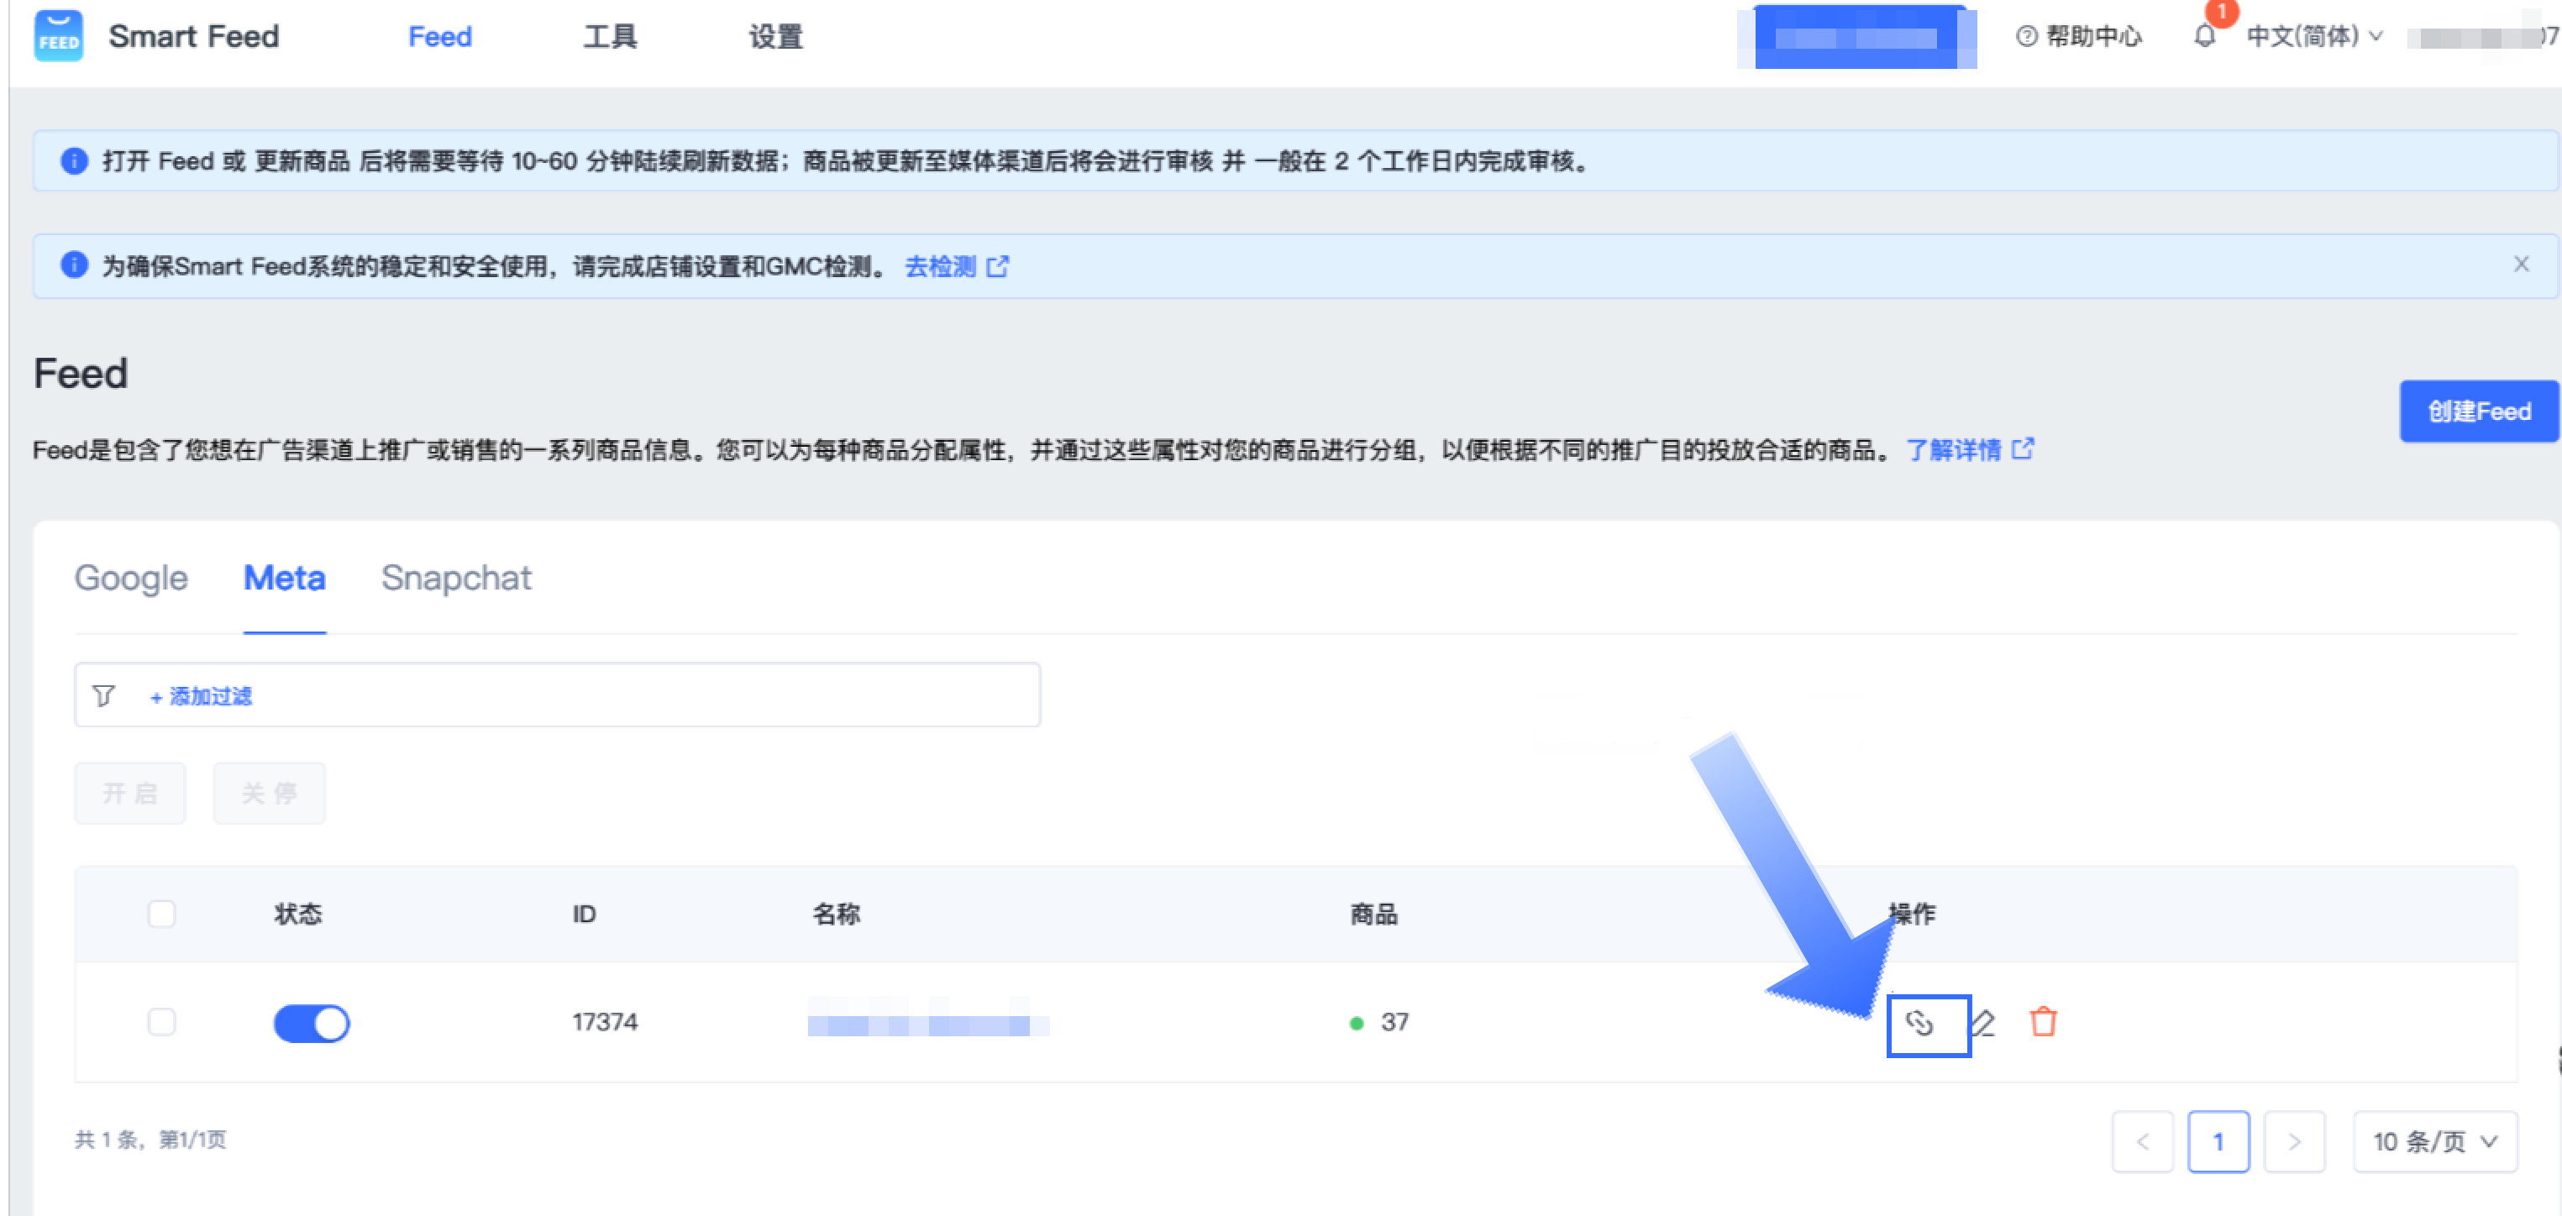Open the 工具 menu in the top navigation
Image resolution: width=2562 pixels, height=1216 pixels.
tap(610, 37)
